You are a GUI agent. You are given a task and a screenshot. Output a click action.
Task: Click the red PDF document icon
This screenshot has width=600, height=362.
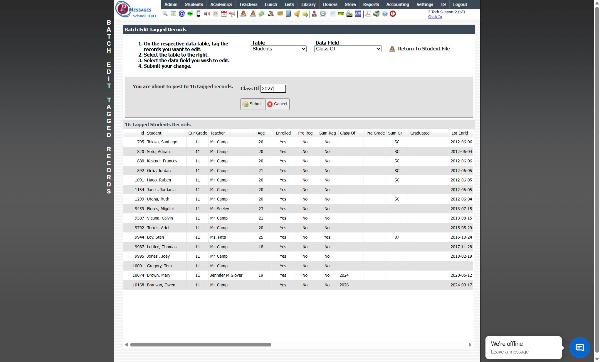tap(368, 14)
